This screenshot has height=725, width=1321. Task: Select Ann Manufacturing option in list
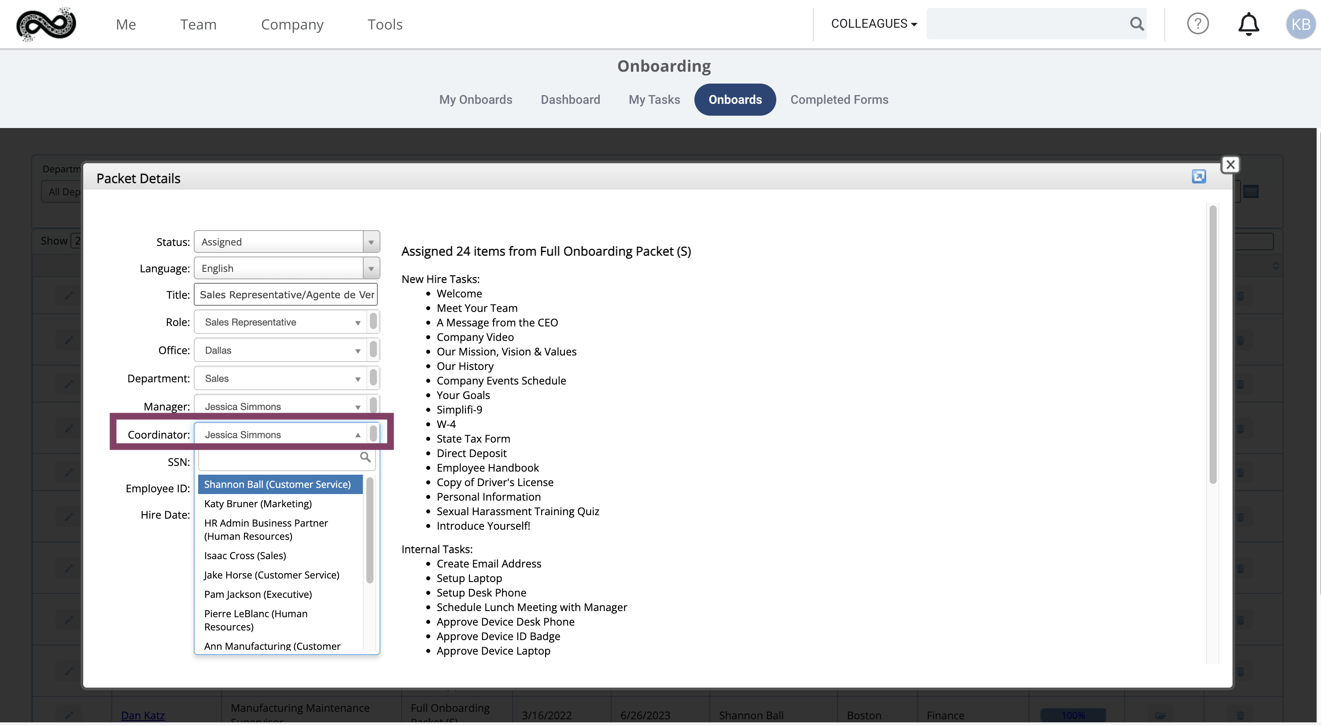click(280, 645)
